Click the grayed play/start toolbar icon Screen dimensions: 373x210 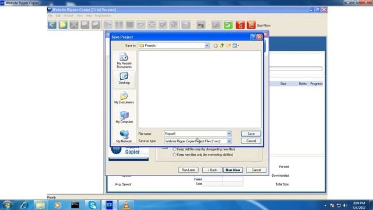click(108, 24)
